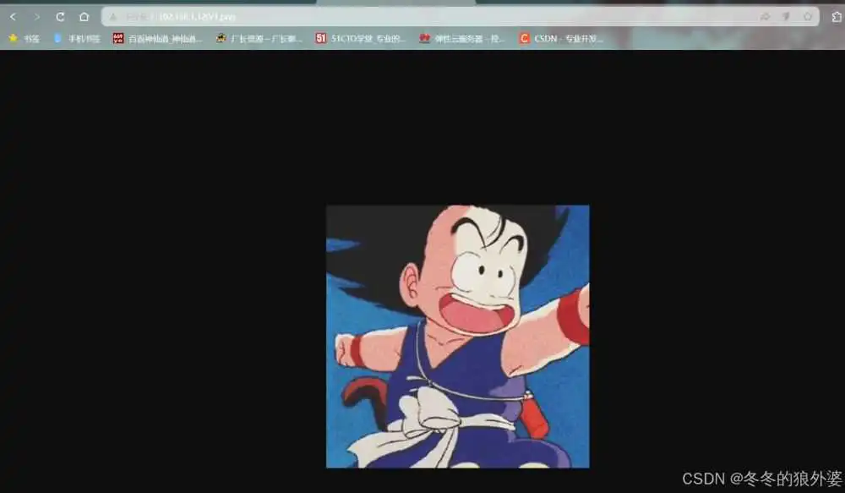Open the CSDN bookmark
The width and height of the screenshot is (845, 493).
point(561,38)
